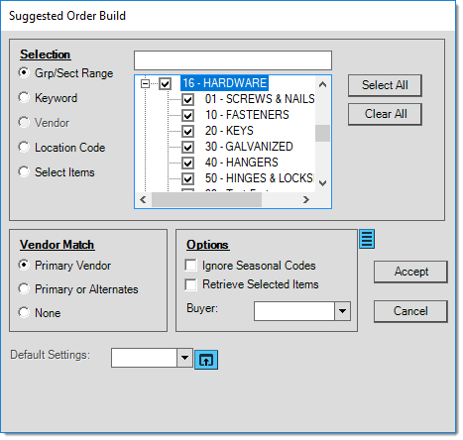This screenshot has width=463, height=440.
Task: Open the blue menu marker icon
Action: [x=367, y=239]
